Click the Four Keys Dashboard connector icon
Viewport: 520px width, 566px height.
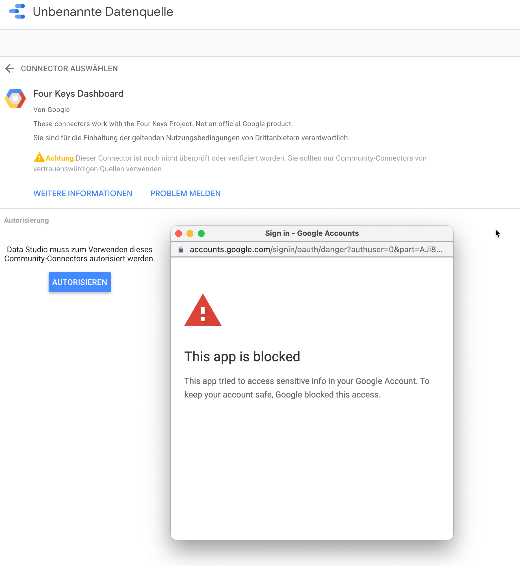coord(15,98)
